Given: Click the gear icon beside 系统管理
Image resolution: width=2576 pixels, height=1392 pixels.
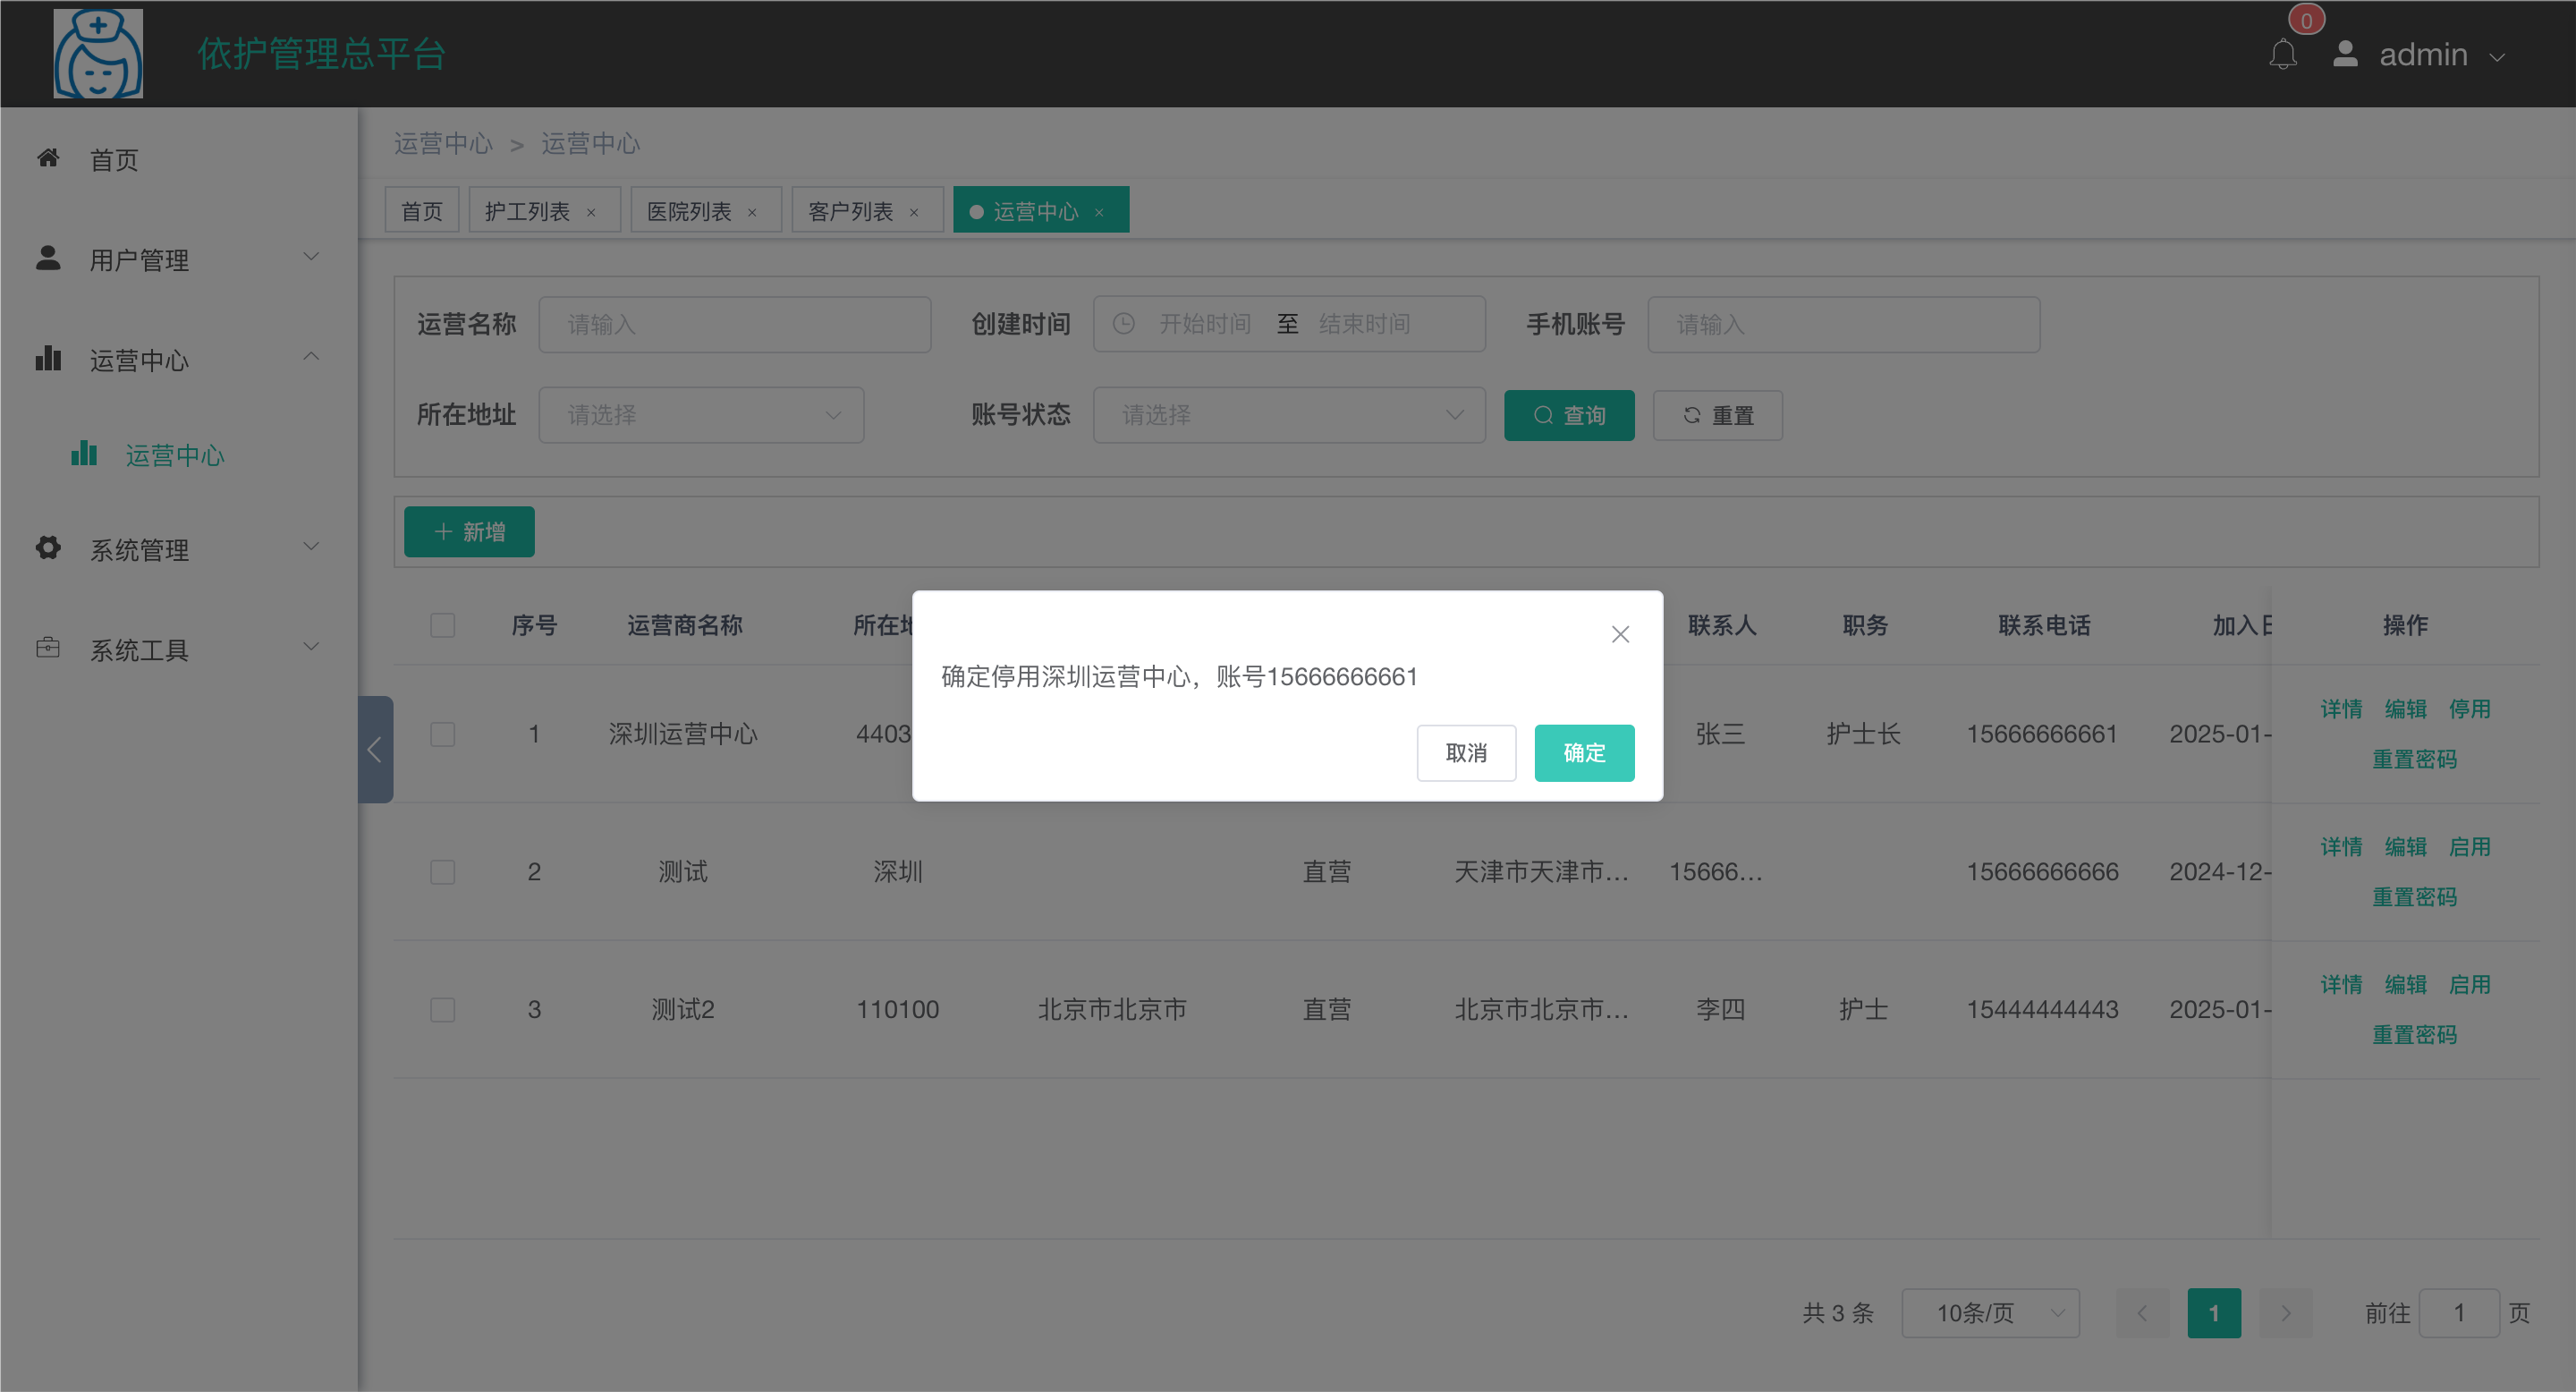Looking at the screenshot, I should 48,547.
